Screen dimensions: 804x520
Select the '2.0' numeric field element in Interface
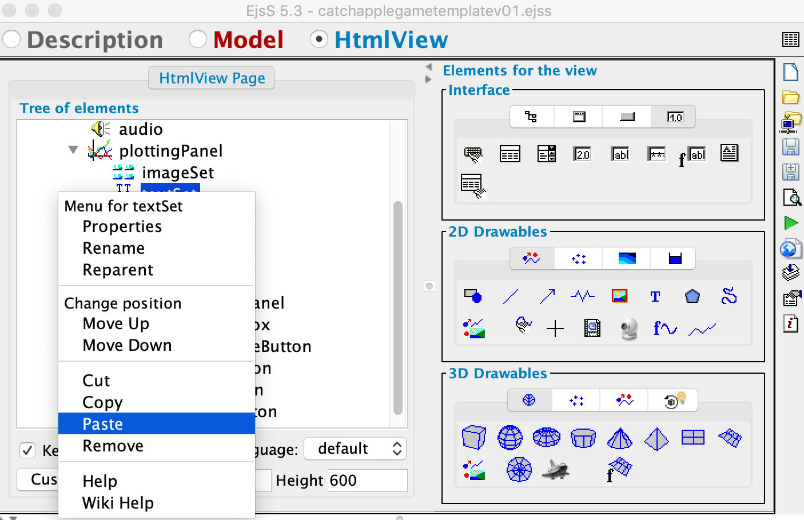point(583,154)
